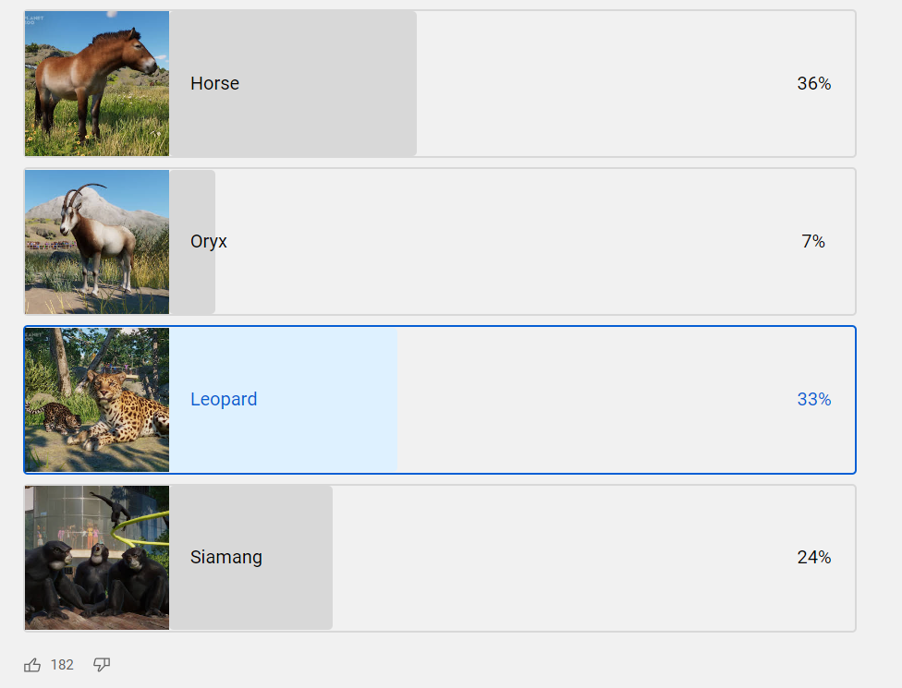Click the 33% result for Leopard

(x=814, y=400)
